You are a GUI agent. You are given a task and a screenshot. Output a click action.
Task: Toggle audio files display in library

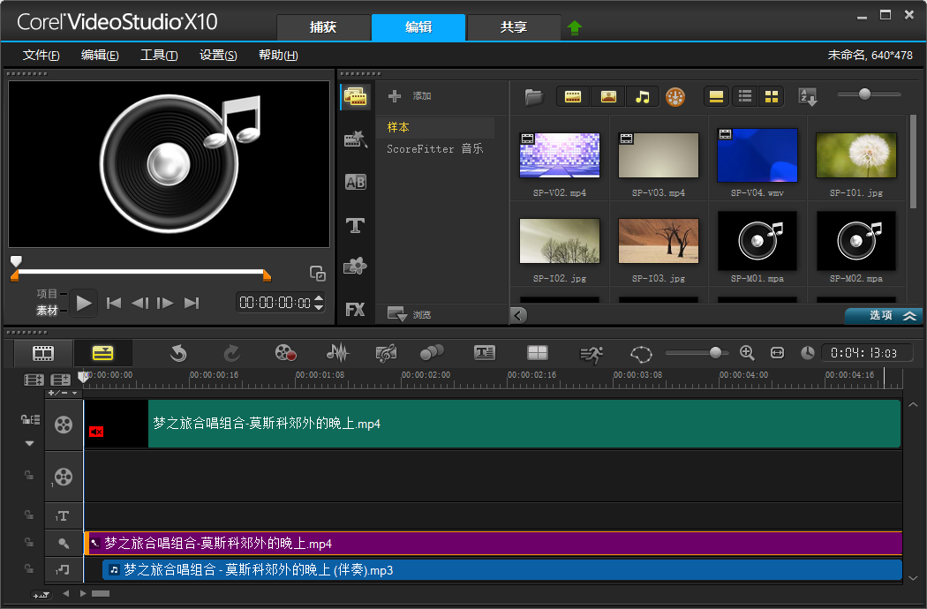[642, 97]
